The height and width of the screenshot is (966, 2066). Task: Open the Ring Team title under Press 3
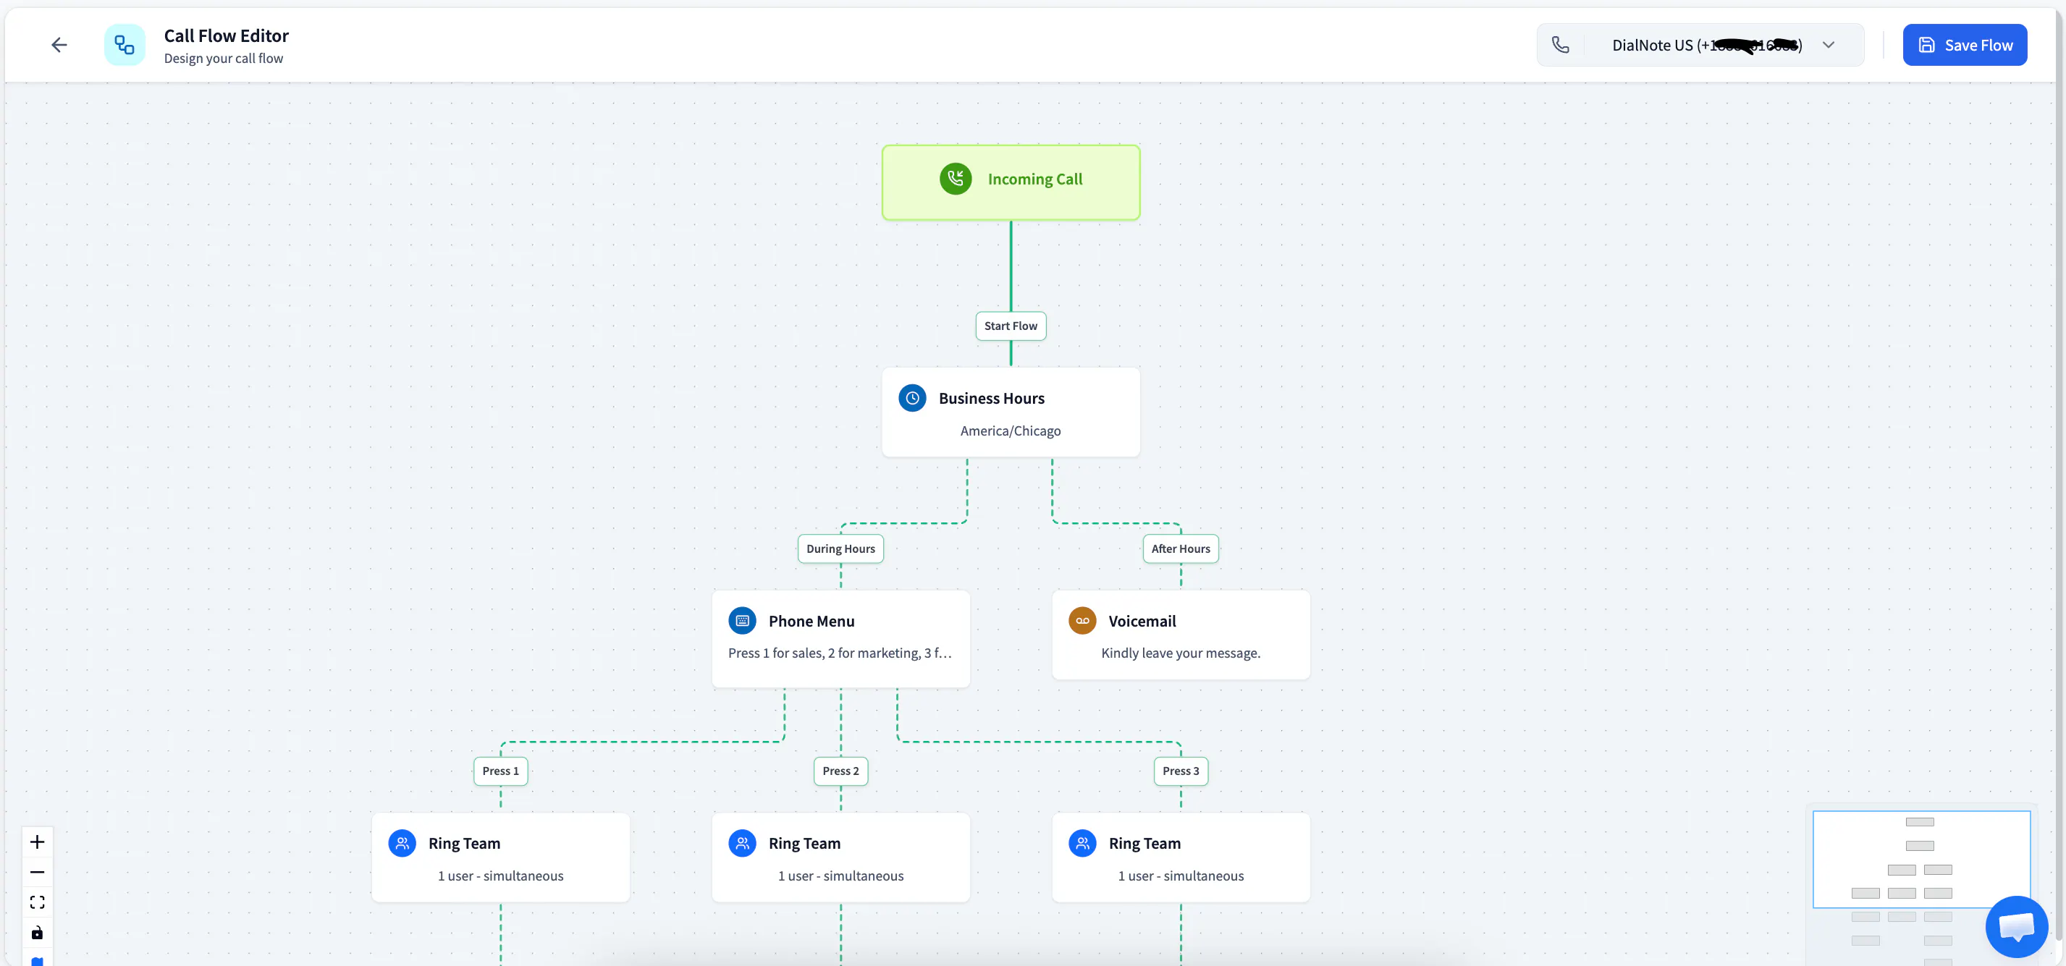pyautogui.click(x=1144, y=843)
